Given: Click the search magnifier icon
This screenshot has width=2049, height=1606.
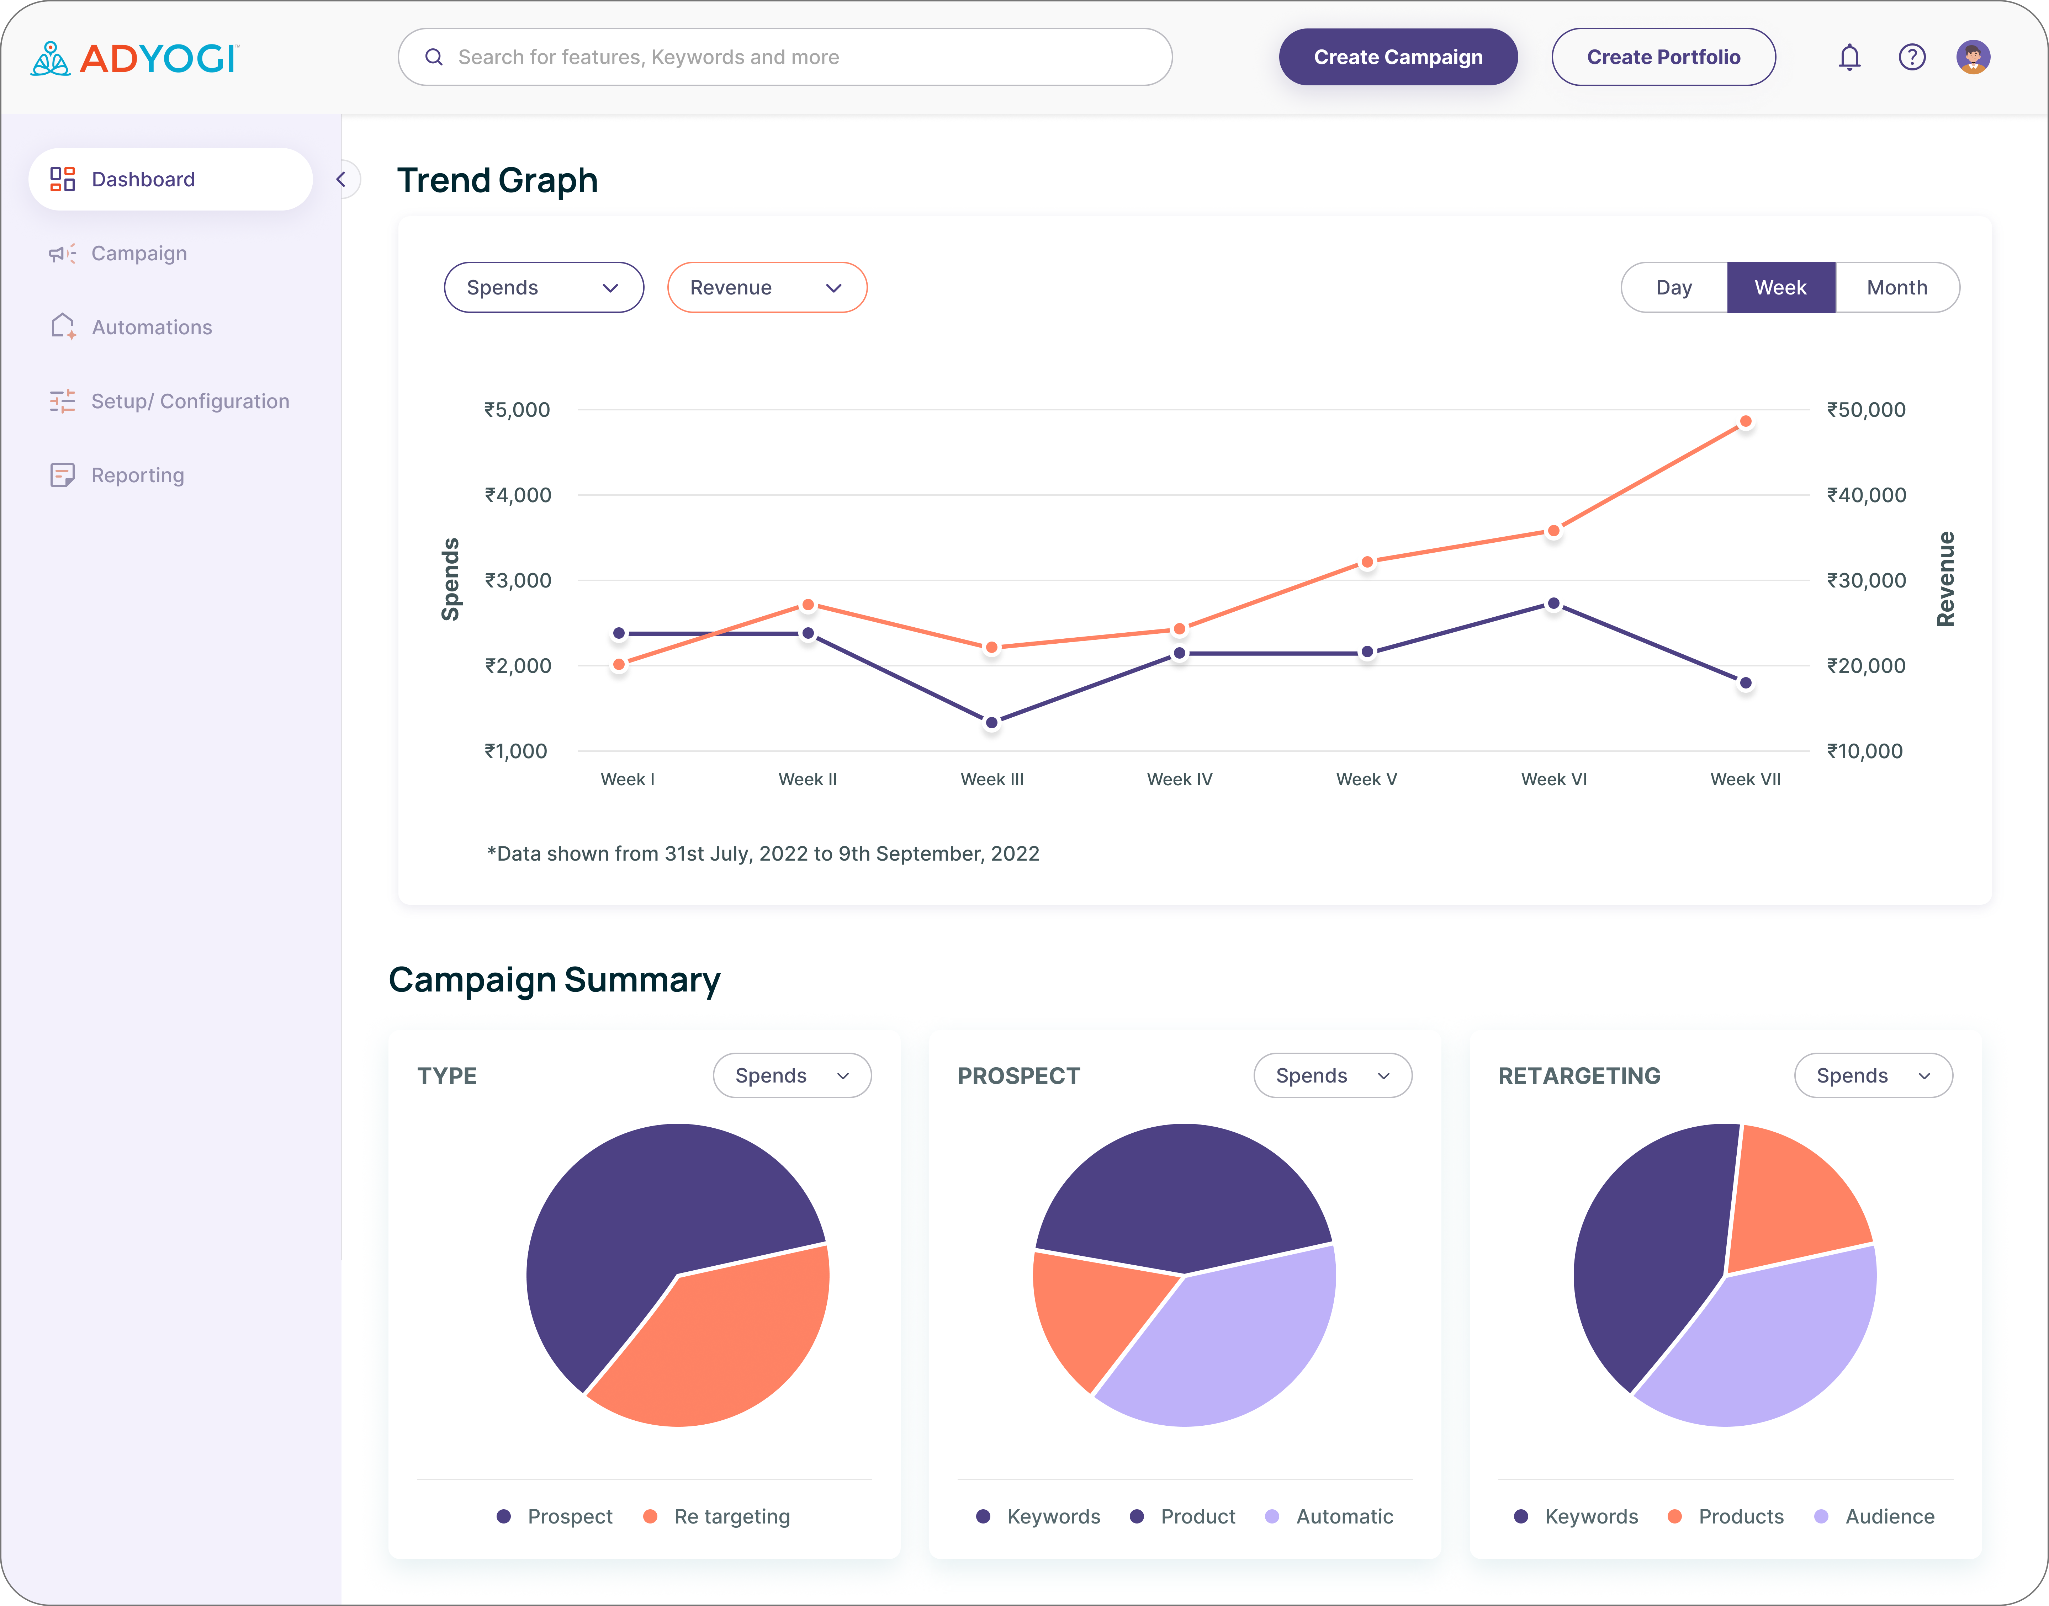Looking at the screenshot, I should [x=434, y=57].
